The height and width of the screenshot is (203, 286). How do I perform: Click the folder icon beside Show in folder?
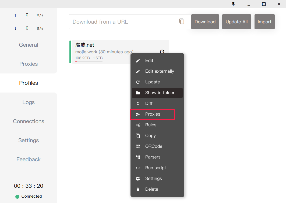138,93
